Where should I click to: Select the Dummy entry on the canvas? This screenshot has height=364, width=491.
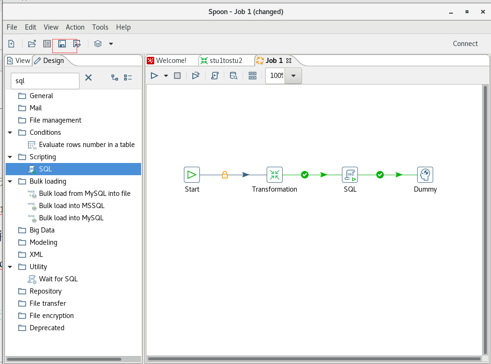click(425, 175)
